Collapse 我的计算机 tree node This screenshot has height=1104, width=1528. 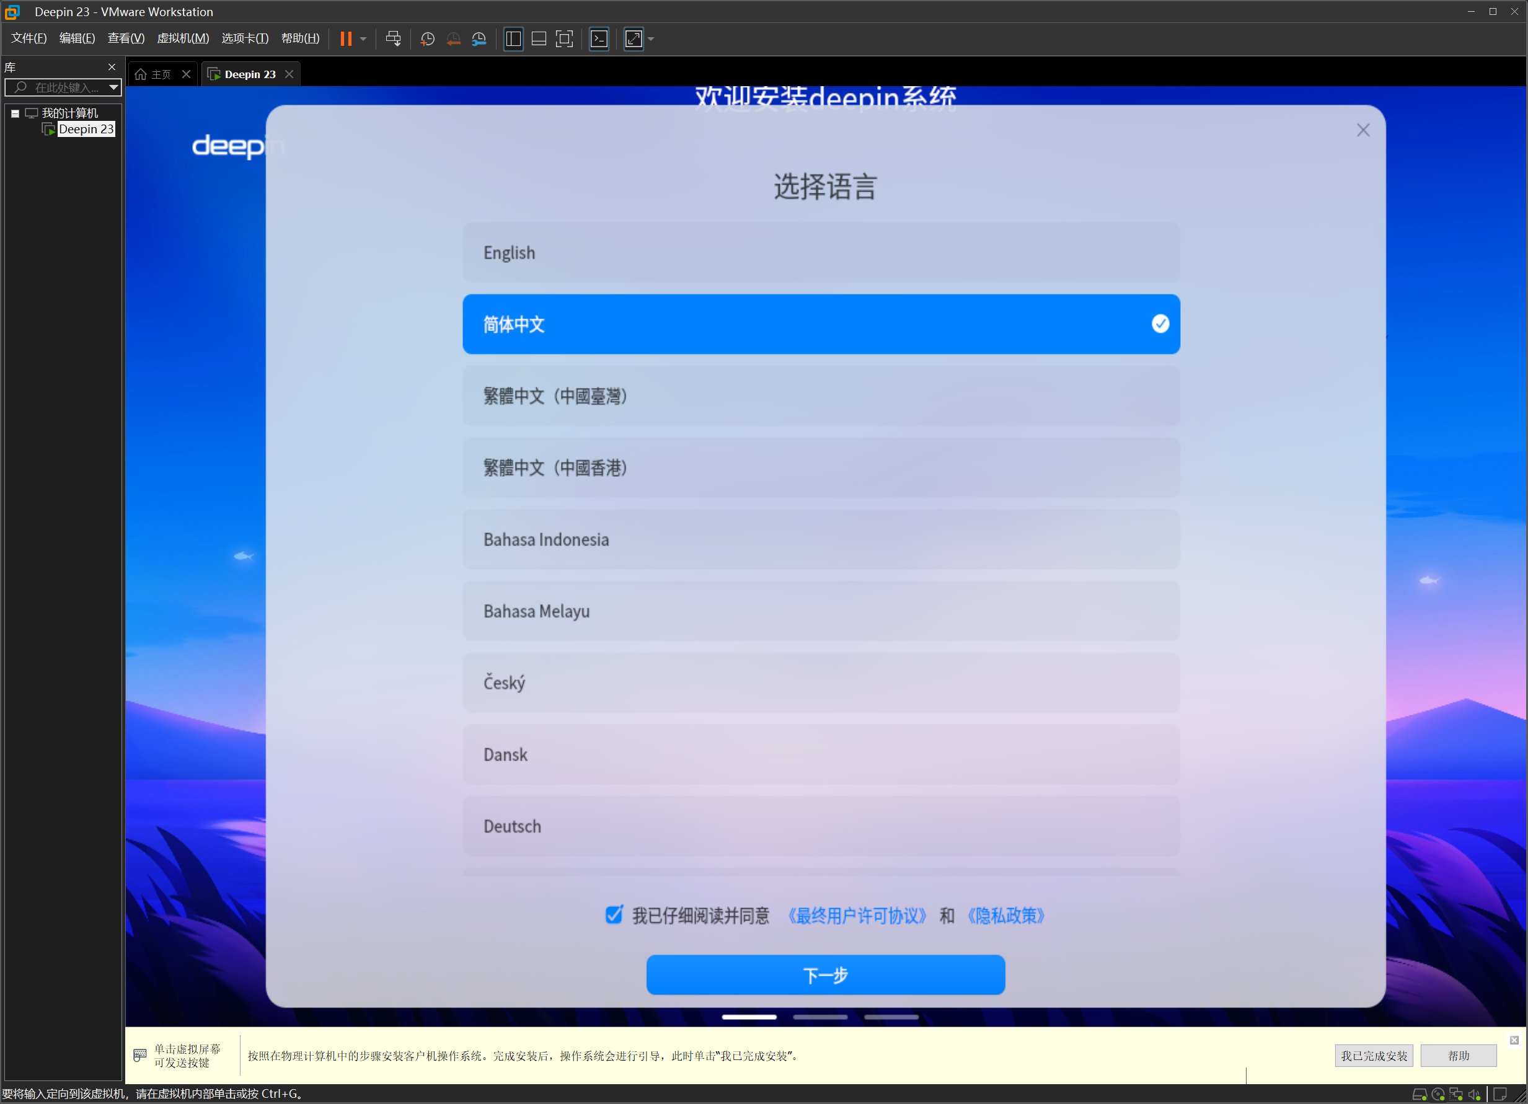[x=15, y=113]
